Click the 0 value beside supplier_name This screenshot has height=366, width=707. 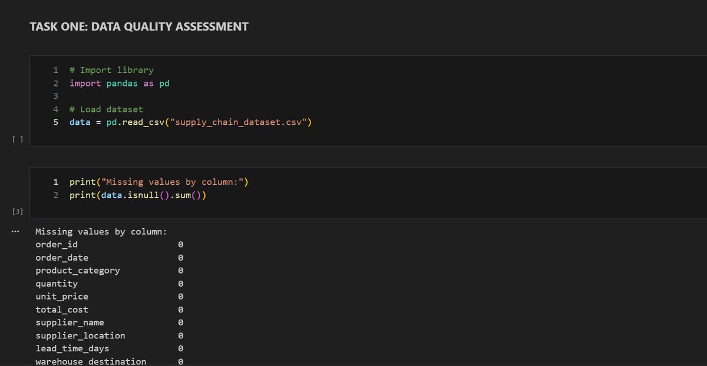pos(181,322)
